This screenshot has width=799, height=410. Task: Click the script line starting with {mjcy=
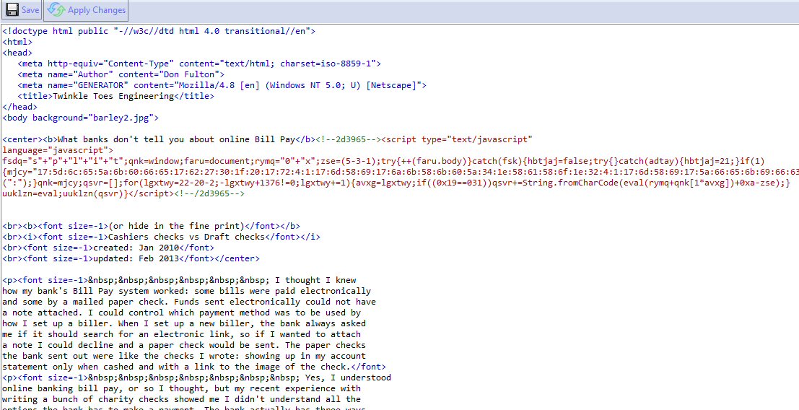[x=401, y=172]
